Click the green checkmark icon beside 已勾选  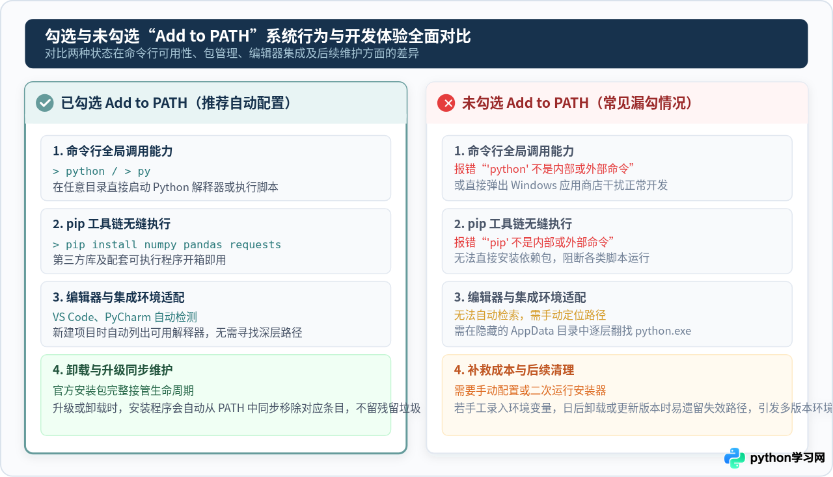click(44, 103)
